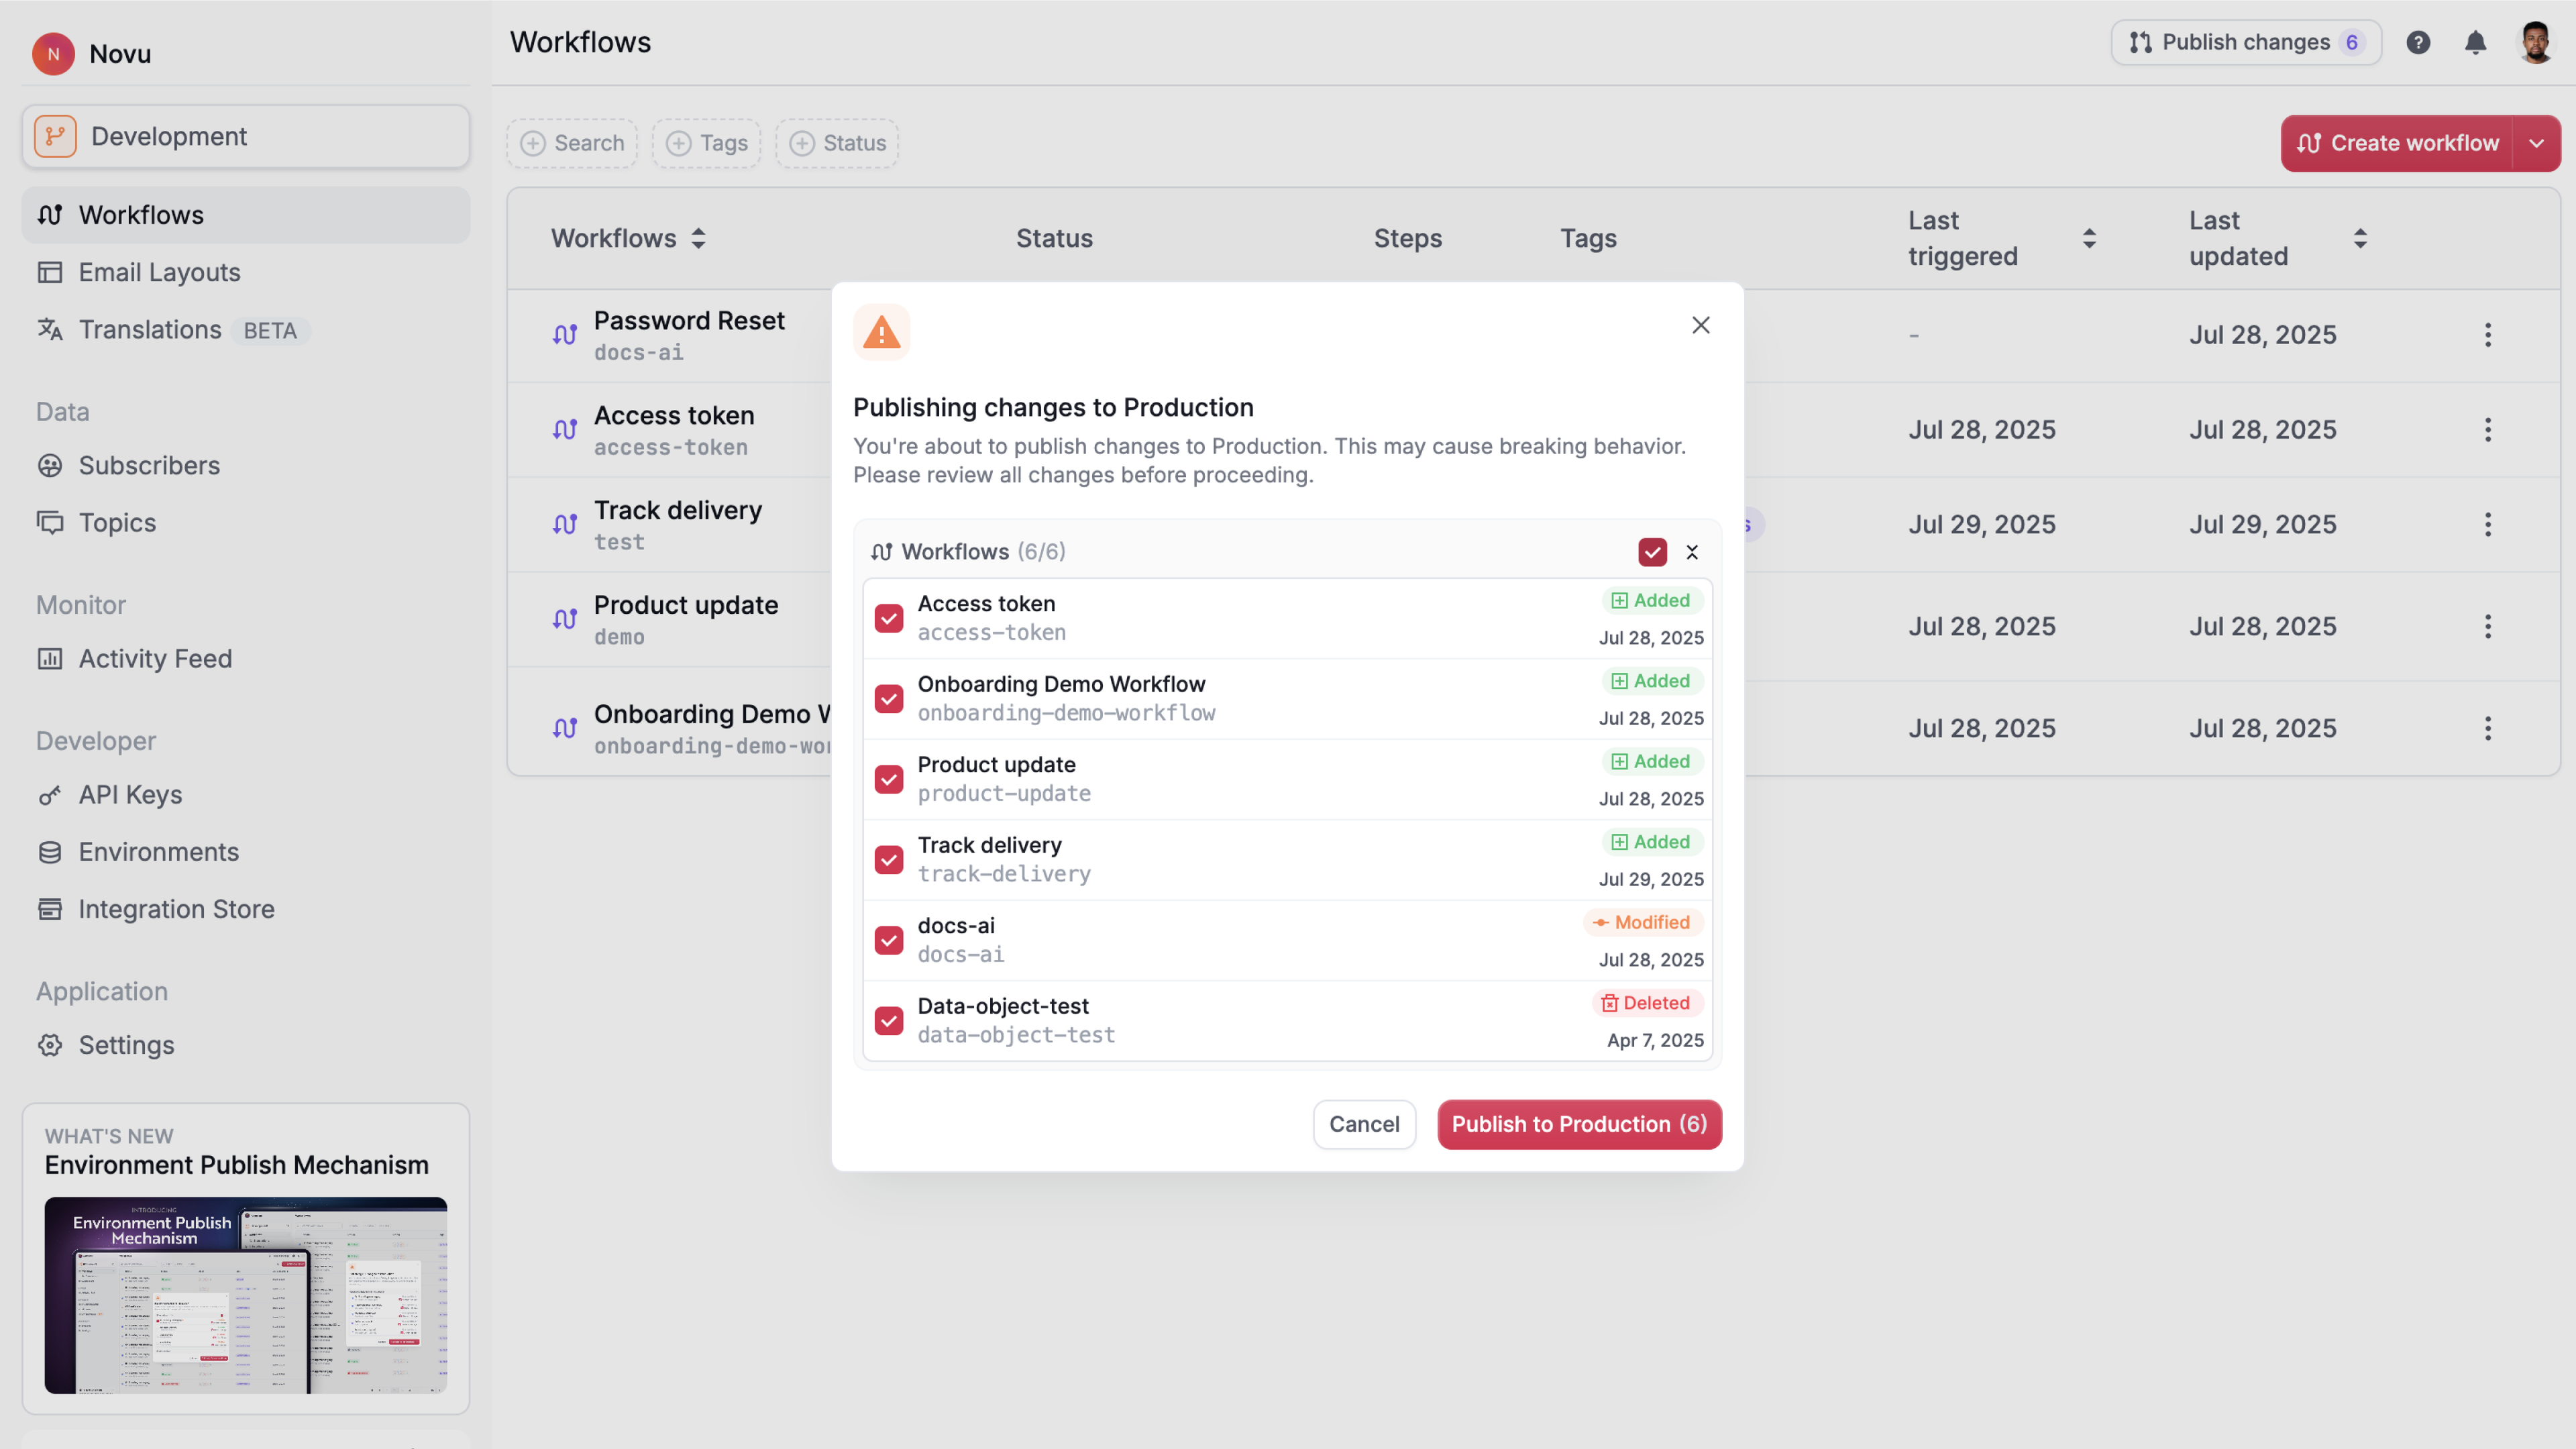Uncheck the Data-object-test workflow
The width and height of the screenshot is (2576, 1449).
[x=888, y=1020]
